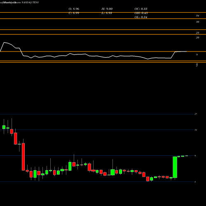Screen dimensions: 206x206
Task: Click the peak of the white line
Action: [4, 42]
